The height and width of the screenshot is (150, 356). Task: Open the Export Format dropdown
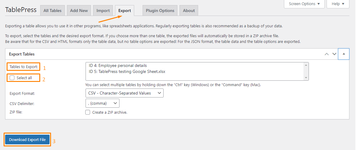tap(124, 93)
